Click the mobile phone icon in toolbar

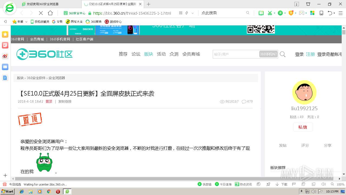click(321, 13)
